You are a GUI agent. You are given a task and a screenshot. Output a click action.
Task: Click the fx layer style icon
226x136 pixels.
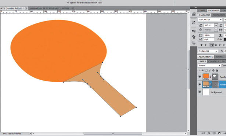tap(209, 133)
